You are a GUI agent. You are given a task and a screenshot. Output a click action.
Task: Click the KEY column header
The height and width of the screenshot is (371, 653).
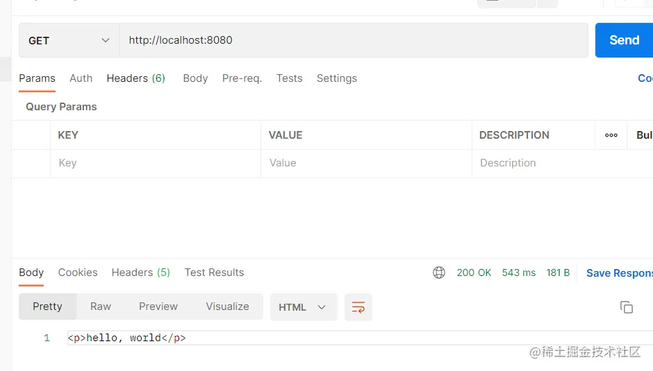[68, 135]
